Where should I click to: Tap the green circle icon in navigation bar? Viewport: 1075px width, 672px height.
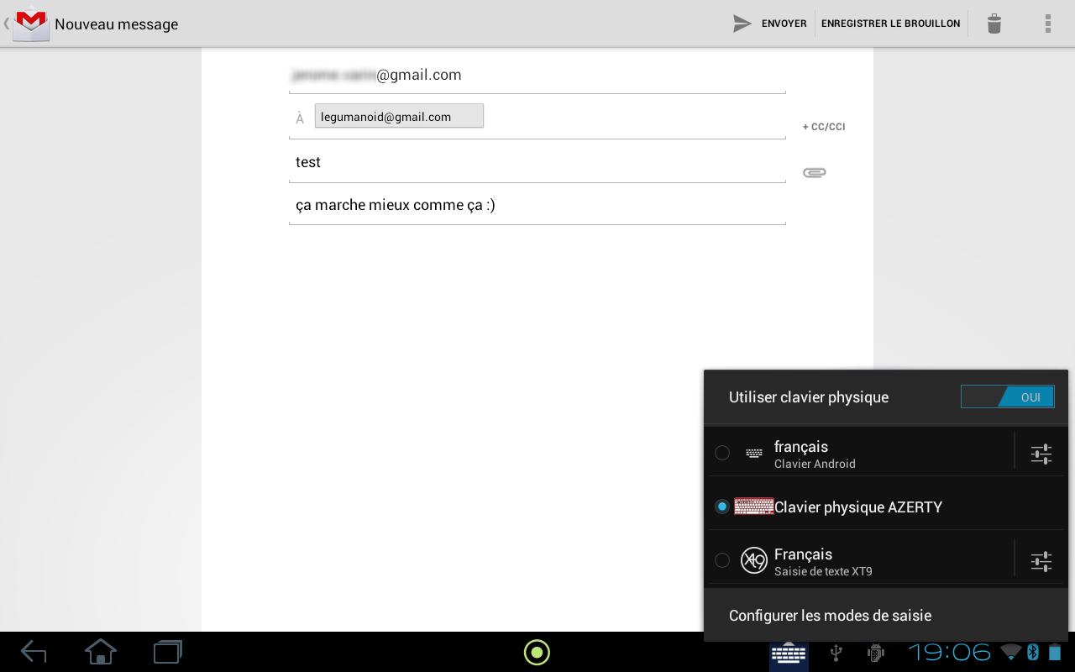coord(537,652)
